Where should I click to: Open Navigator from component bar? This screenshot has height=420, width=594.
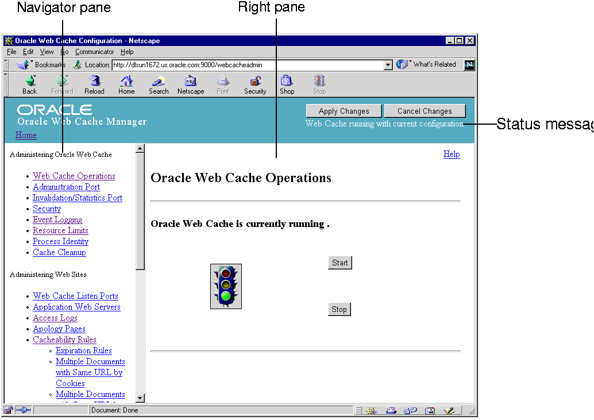(371, 410)
